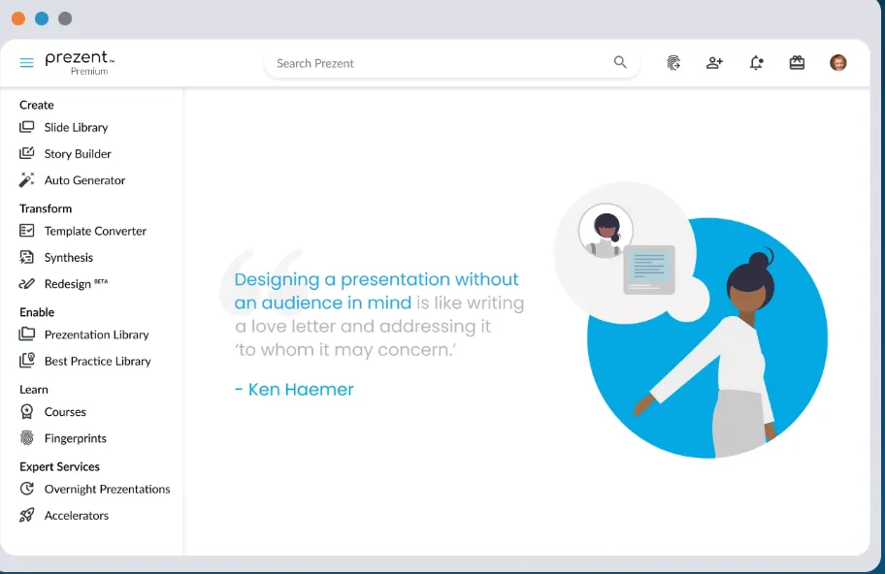Viewport: 885px width, 574px height.
Task: Click the Overnight Prezentations clock icon
Action: coord(26,489)
